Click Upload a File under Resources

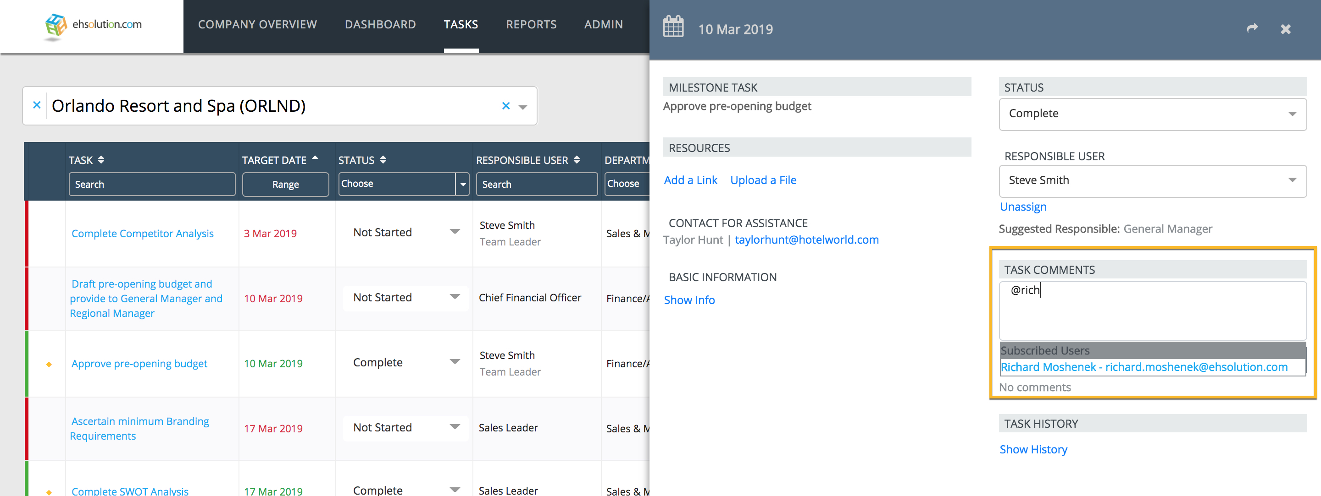[x=763, y=180]
